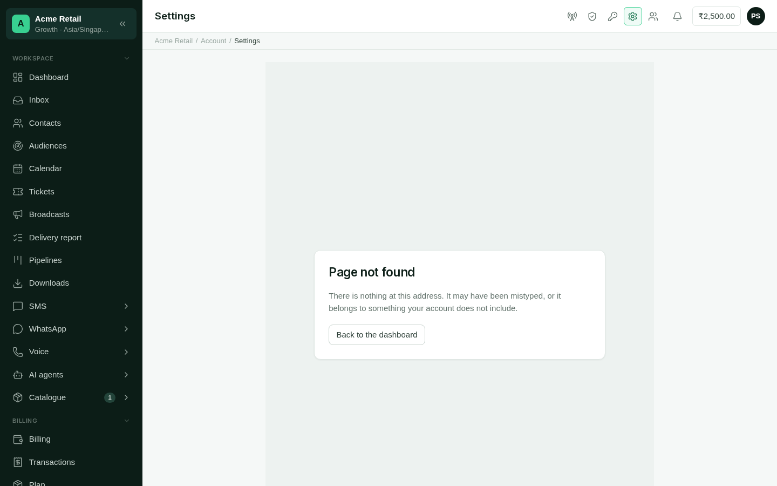Open Delivery report in the sidebar
This screenshot has height=486, width=777.
point(71,238)
